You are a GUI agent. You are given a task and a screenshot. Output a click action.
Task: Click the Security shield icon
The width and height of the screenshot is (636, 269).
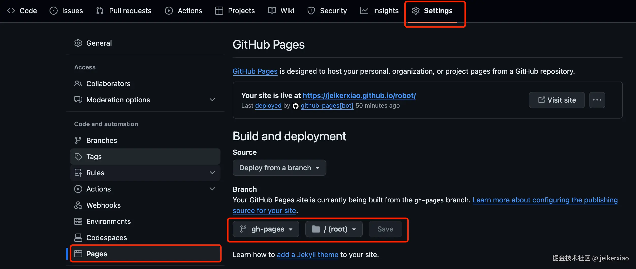pos(311,11)
